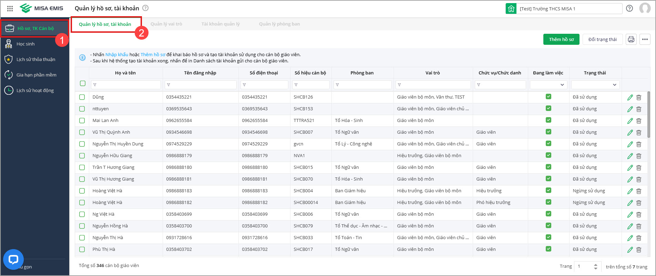Switch to the Quản lý vai trò tab
The width and height of the screenshot is (656, 276).
166,24
